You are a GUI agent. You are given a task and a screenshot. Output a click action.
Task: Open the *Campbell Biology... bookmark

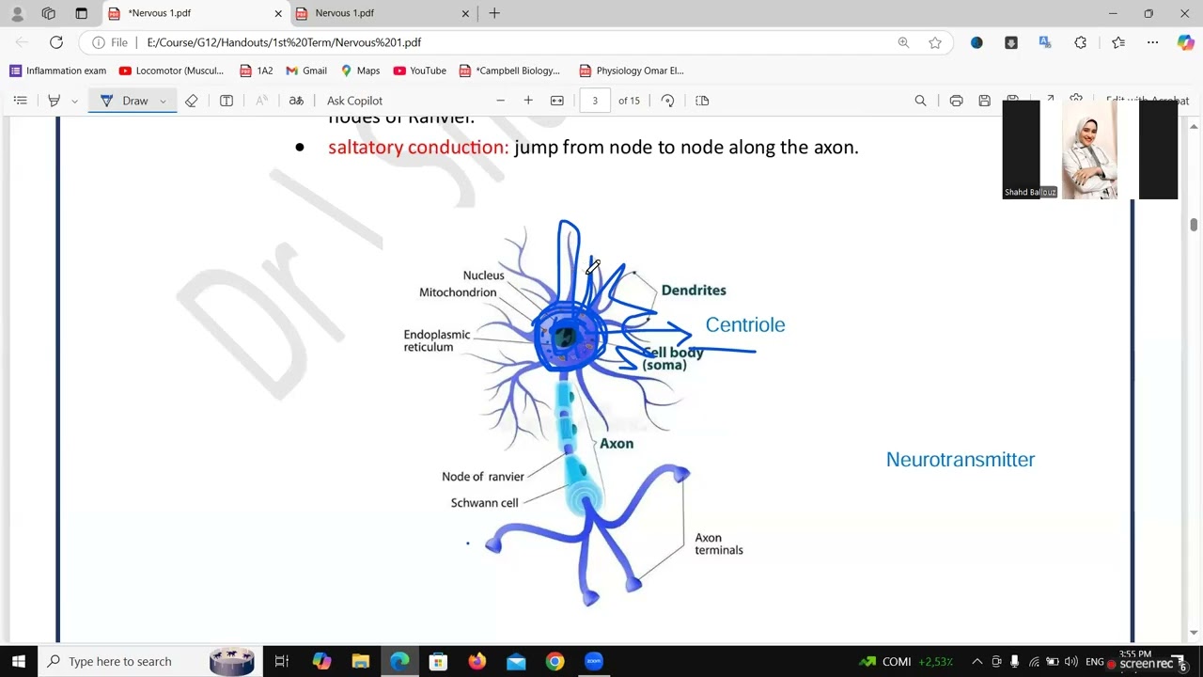point(509,71)
